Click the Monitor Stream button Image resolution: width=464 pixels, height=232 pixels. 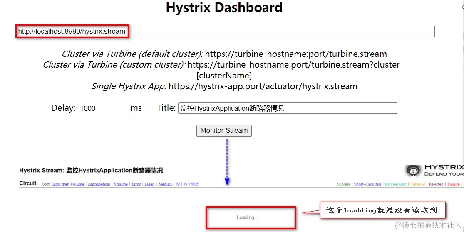[224, 130]
